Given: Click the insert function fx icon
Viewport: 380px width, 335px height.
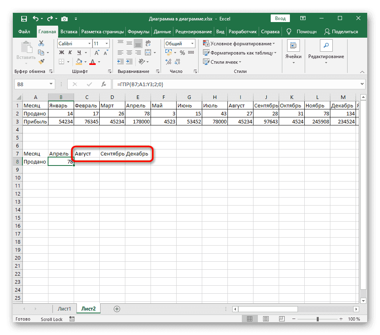Looking at the screenshot, I should tap(103, 84).
